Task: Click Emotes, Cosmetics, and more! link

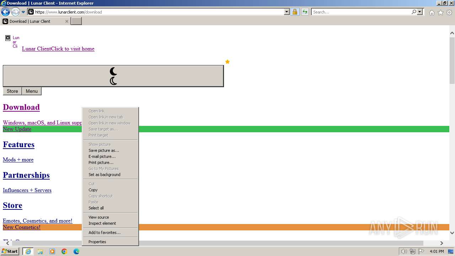Action: point(37,221)
